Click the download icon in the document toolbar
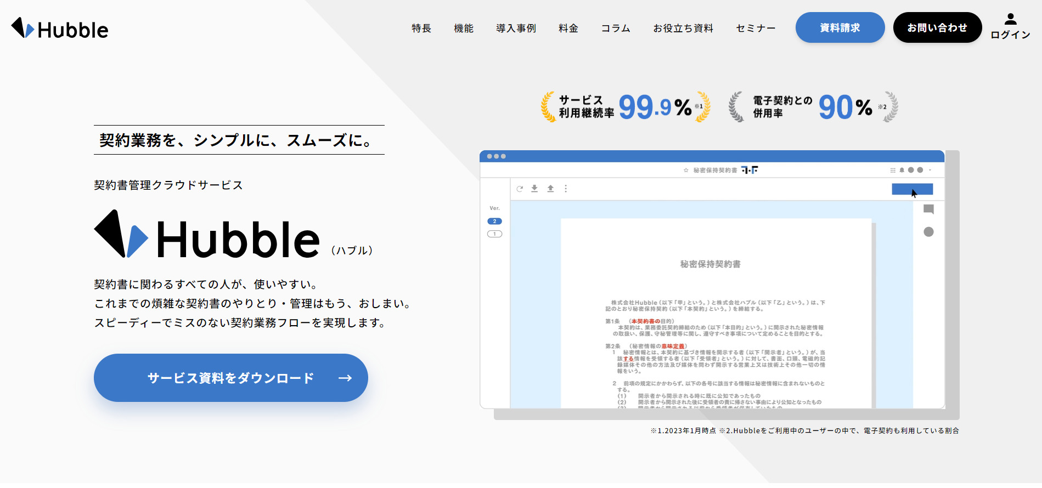This screenshot has height=488, width=1042. [534, 189]
